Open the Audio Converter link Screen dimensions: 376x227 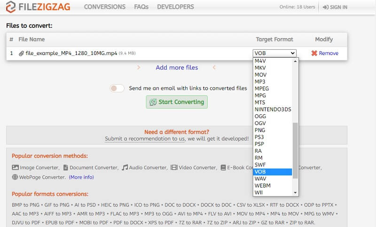pos(148,168)
